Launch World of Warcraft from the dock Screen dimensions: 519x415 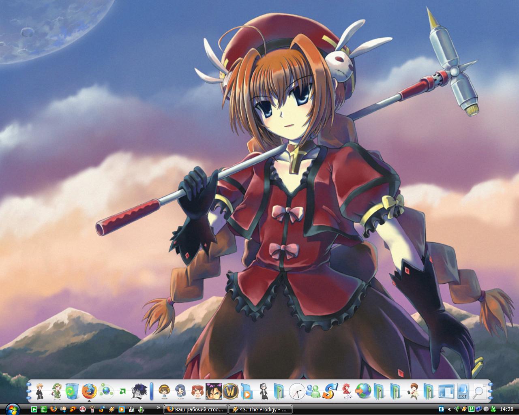click(x=230, y=391)
